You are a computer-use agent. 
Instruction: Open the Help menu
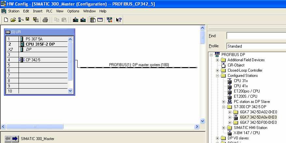pyautogui.click(x=103, y=11)
